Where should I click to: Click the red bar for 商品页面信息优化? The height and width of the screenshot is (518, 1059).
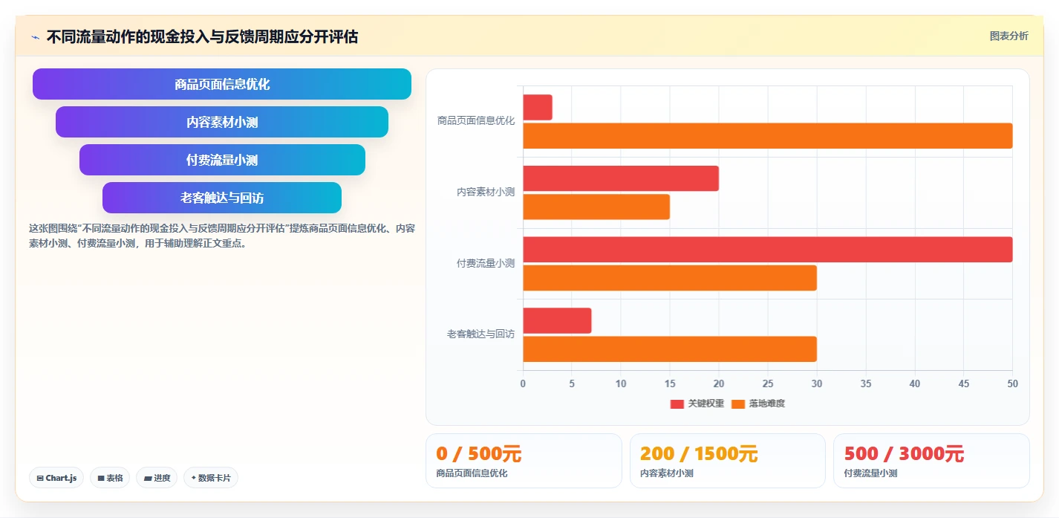click(x=538, y=107)
